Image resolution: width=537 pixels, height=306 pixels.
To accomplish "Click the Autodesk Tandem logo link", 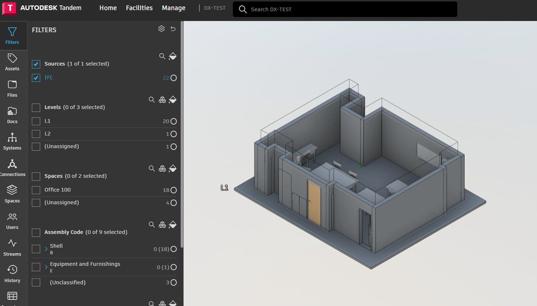I will coord(45,8).
